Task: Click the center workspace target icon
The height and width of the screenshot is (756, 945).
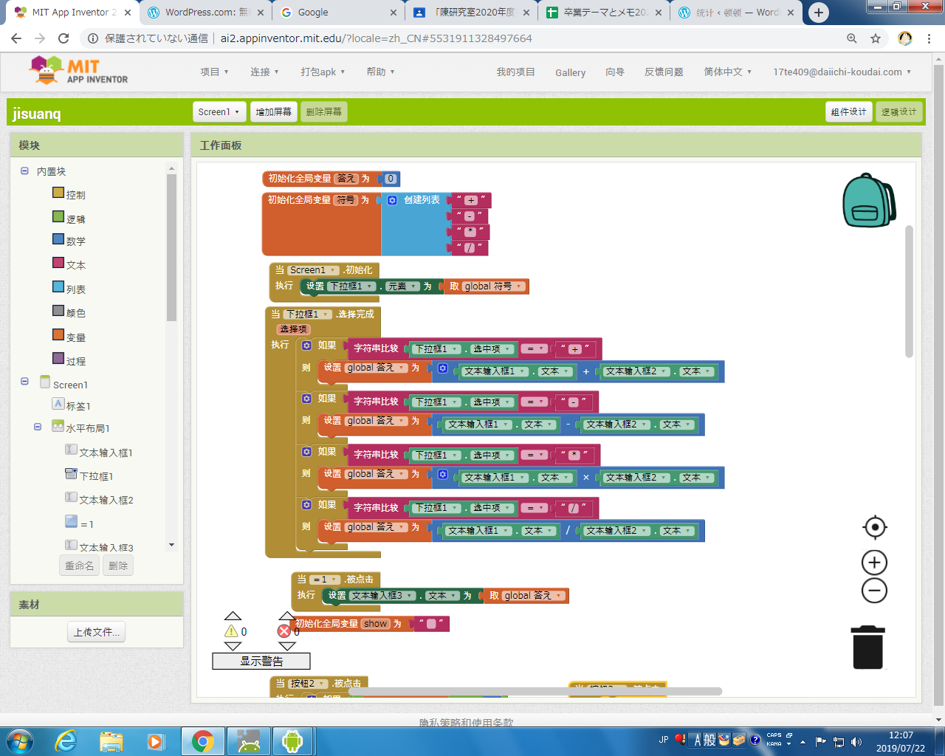Action: 874,527
